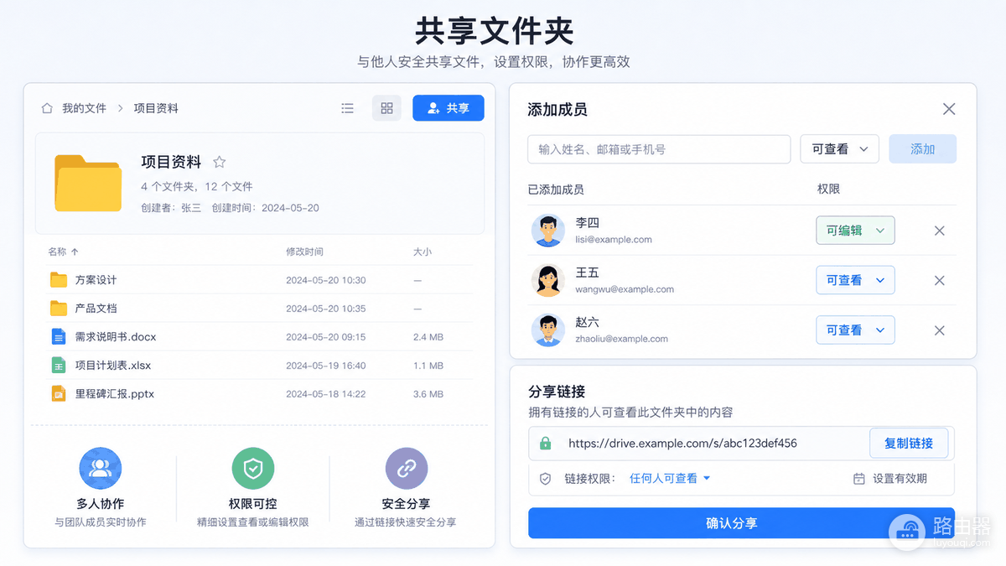Click the 大小 column header
The height and width of the screenshot is (566, 1006).
(423, 252)
